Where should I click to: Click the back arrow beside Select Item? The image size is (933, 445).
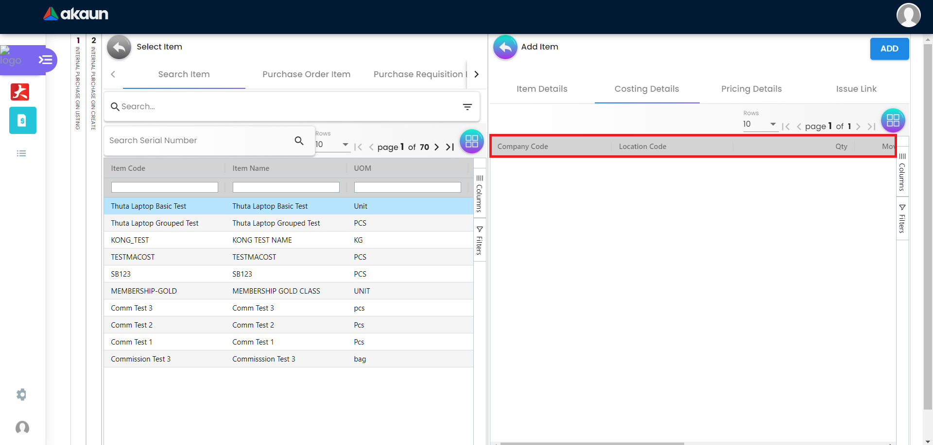119,47
